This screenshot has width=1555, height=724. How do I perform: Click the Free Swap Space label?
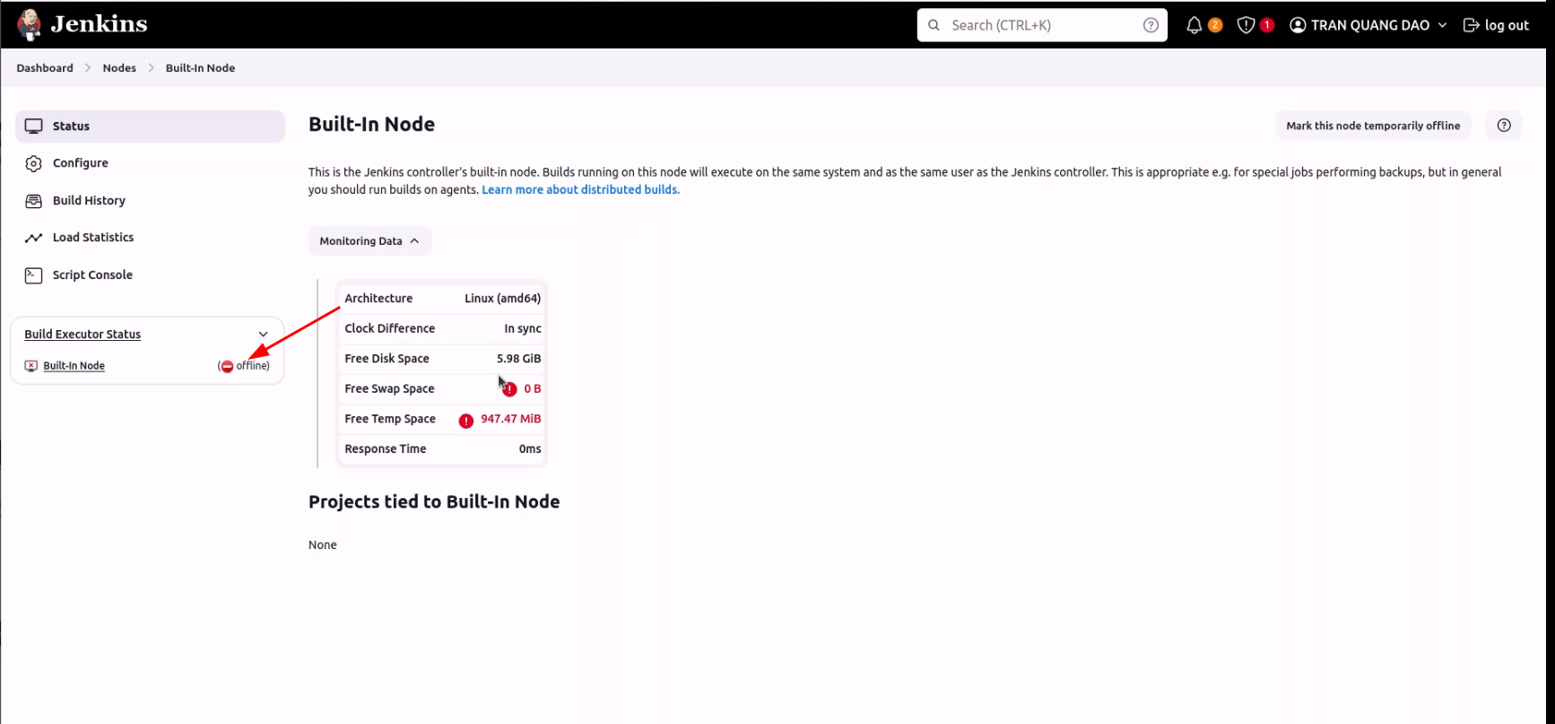coord(389,389)
